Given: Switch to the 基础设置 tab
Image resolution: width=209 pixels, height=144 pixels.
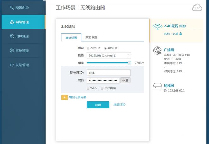Looking at the screenshot, I should point(71,38).
